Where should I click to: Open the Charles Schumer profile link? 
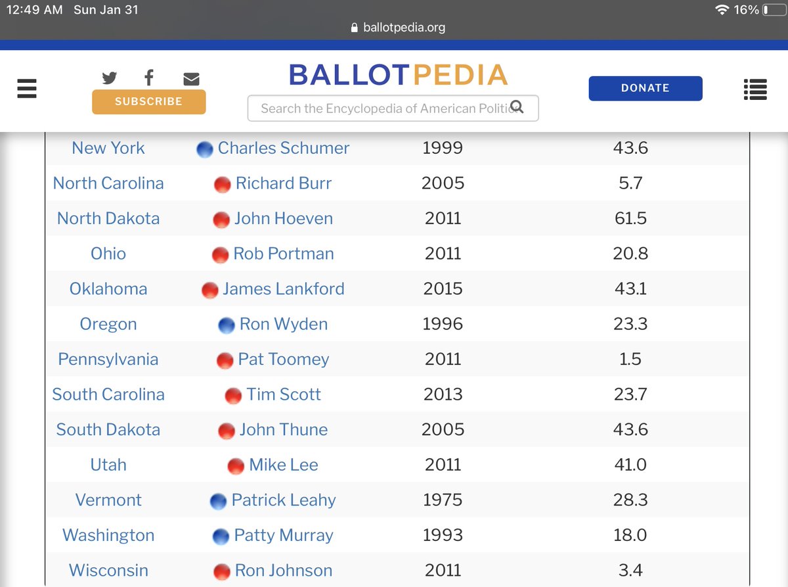(284, 148)
